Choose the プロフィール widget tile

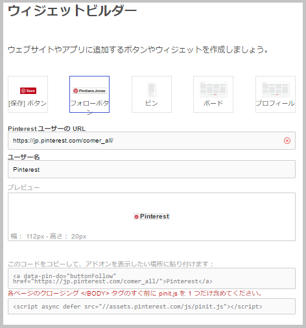pyautogui.click(x=276, y=94)
